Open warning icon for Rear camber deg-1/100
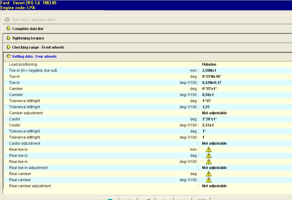This screenshot has width=292, height=200. click(x=208, y=180)
